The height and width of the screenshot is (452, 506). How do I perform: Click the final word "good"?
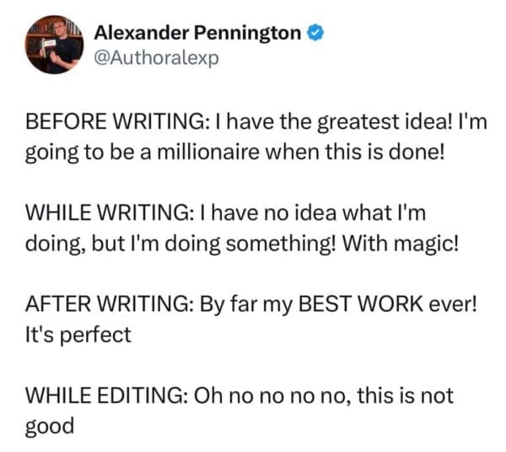pyautogui.click(x=51, y=426)
